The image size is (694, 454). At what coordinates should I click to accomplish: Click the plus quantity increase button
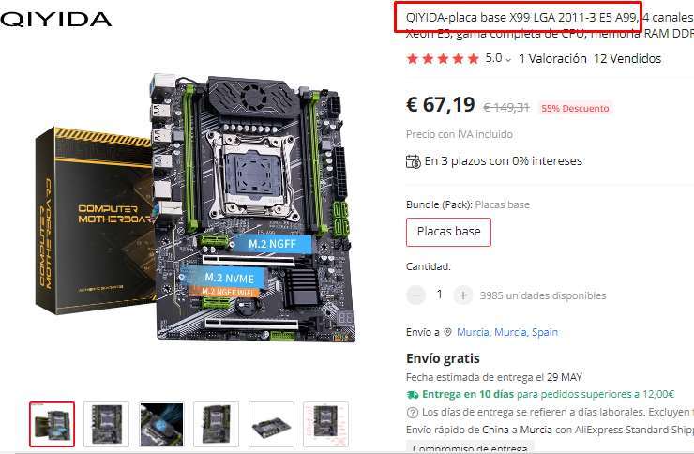[x=463, y=295]
